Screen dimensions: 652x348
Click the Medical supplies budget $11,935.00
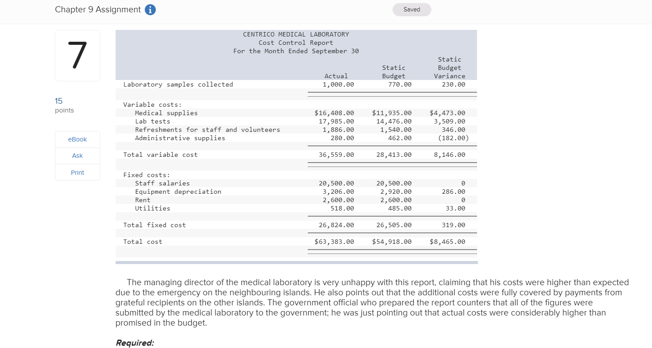tap(392, 113)
